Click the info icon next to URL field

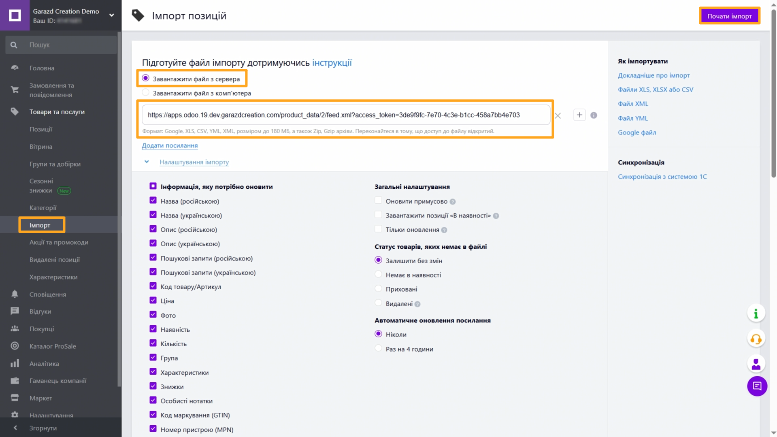(594, 115)
